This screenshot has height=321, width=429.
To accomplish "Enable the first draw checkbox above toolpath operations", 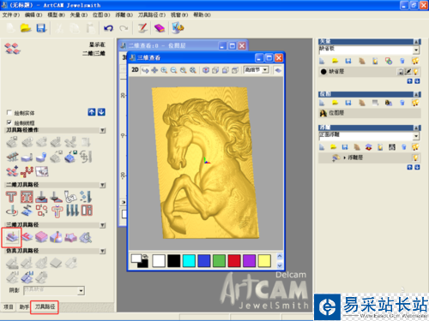I will tap(9, 113).
